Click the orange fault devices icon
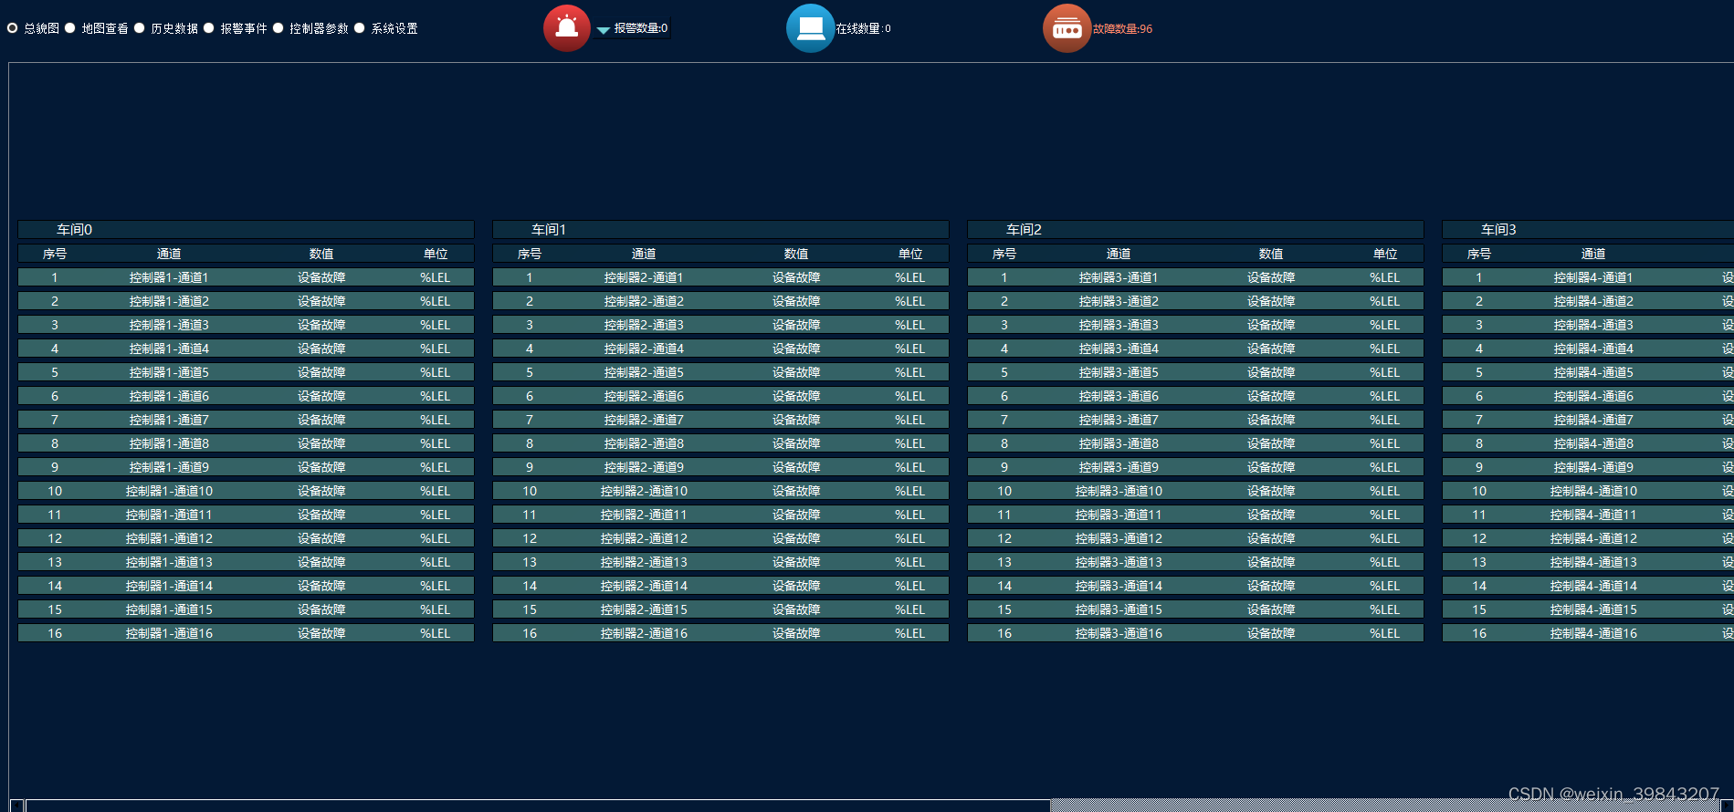The height and width of the screenshot is (812, 1734). [1067, 28]
